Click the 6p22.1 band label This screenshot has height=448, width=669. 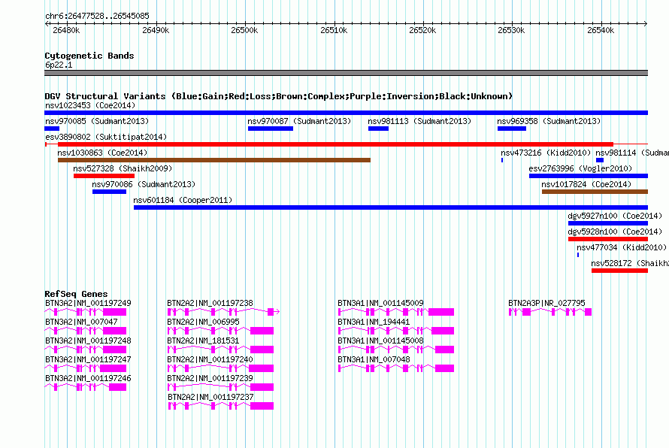(59, 65)
